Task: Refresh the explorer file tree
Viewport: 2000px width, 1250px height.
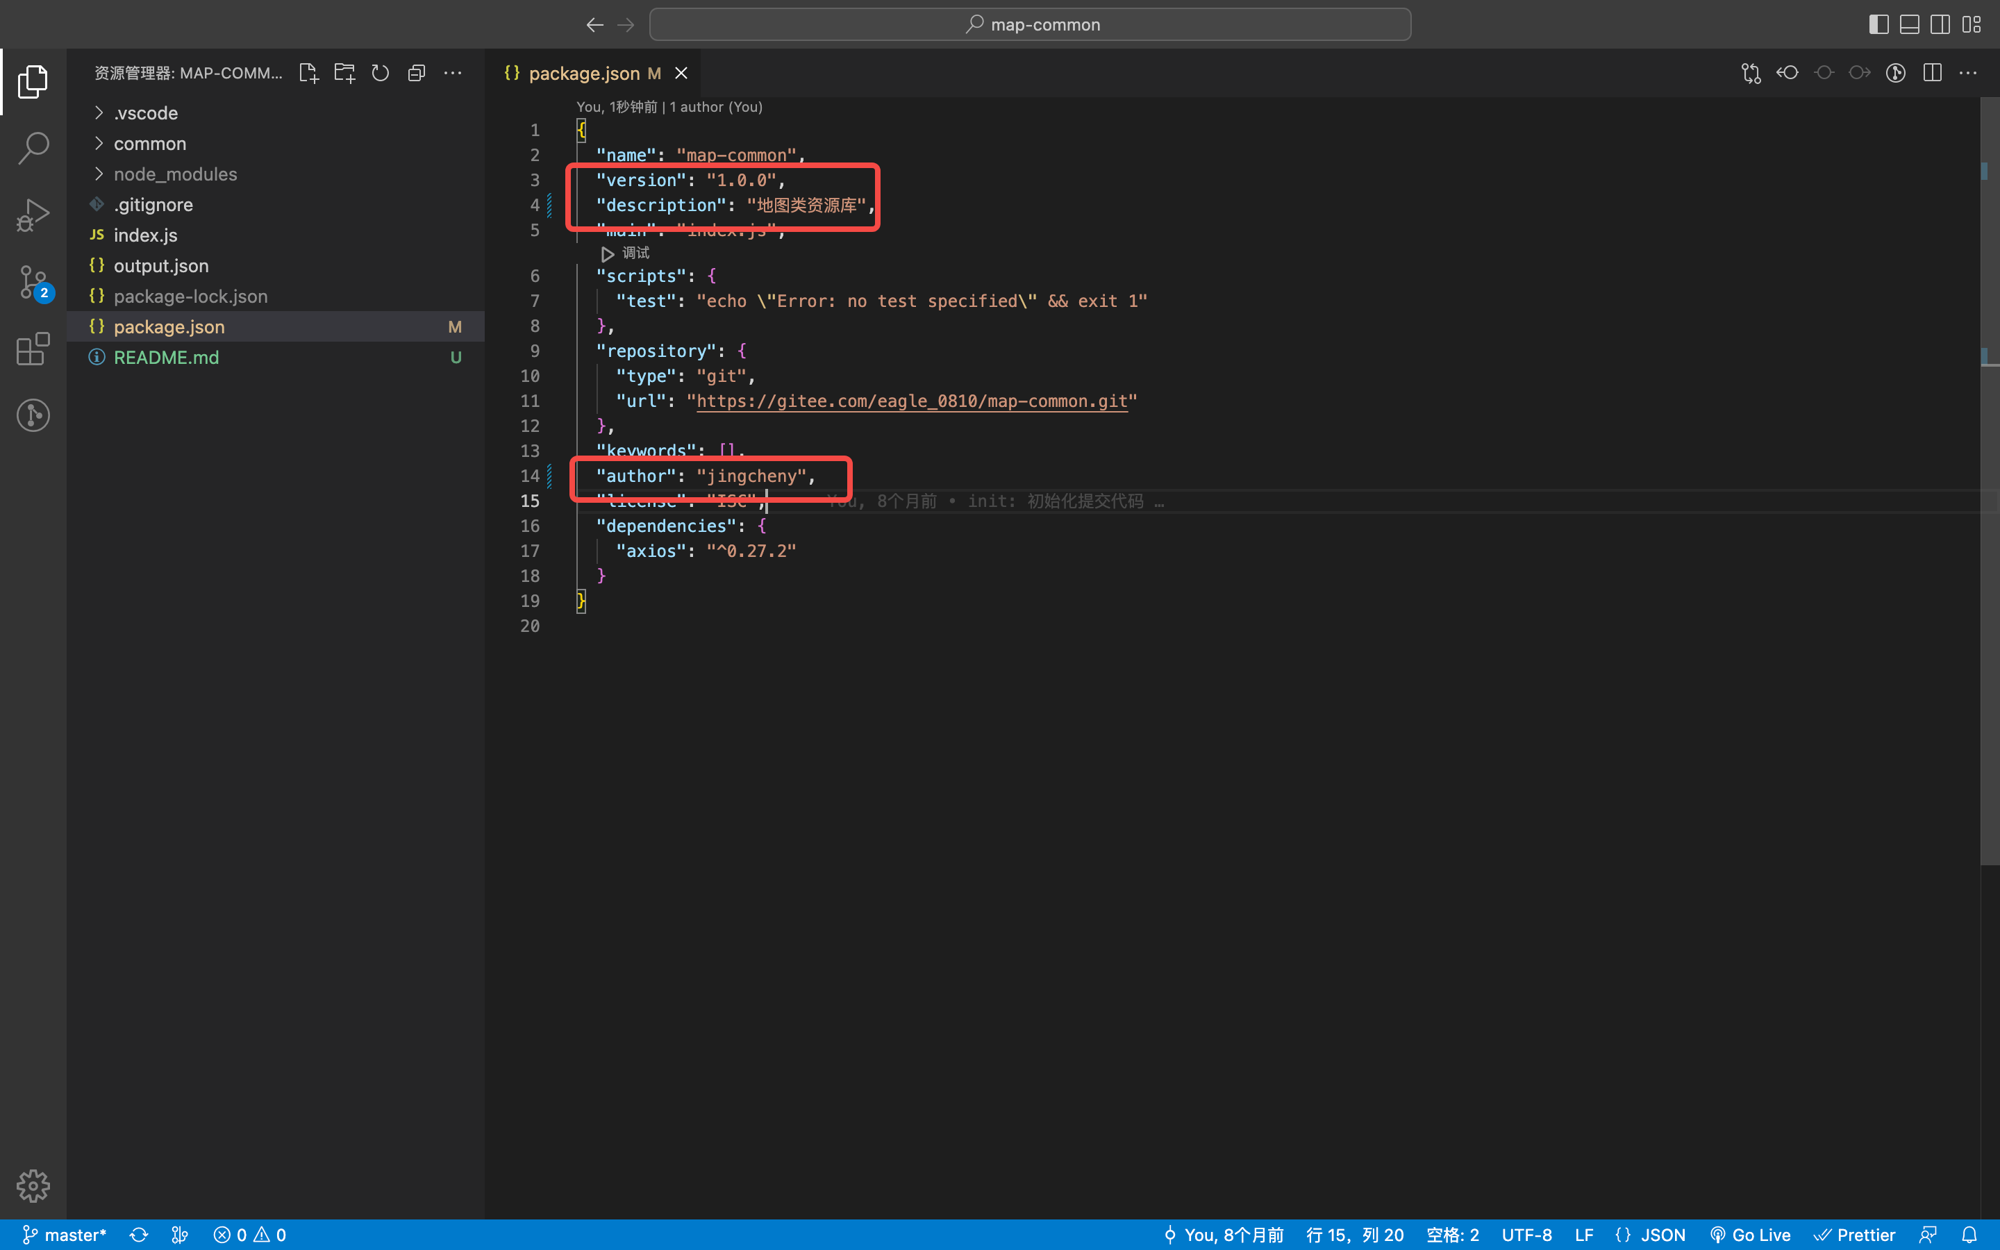Action: tap(380, 73)
